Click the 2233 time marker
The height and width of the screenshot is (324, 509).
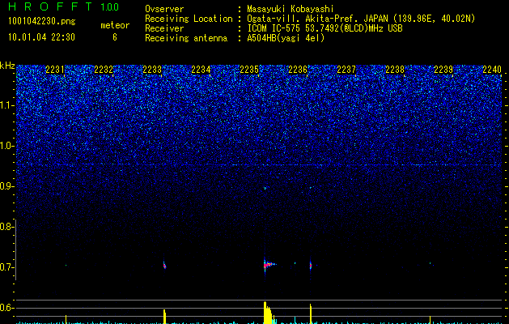152,70
